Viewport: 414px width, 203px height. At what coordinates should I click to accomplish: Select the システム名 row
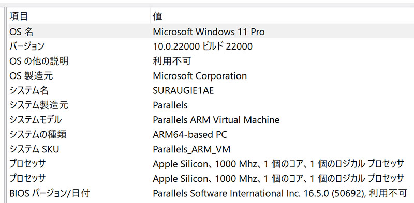click(x=211, y=91)
